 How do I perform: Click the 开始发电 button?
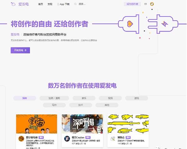click(x=20, y=50)
